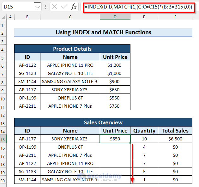
Task: Click the title 'Using INDEX and MATCH Functions'
Action: tap(103, 32)
